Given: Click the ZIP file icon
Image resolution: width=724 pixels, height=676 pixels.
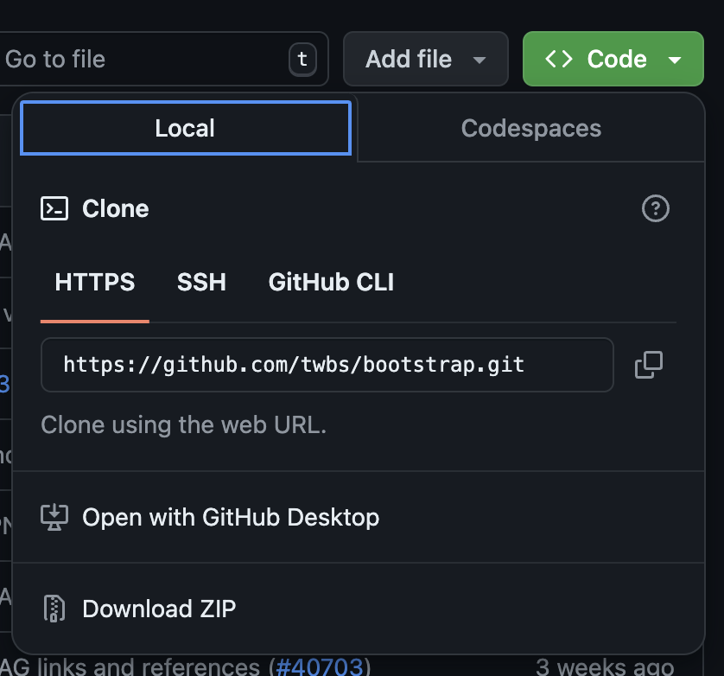Looking at the screenshot, I should [x=54, y=609].
